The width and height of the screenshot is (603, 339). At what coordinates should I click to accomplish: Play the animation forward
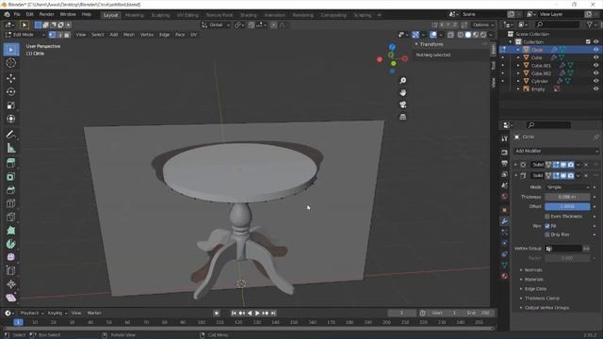[x=257, y=314]
